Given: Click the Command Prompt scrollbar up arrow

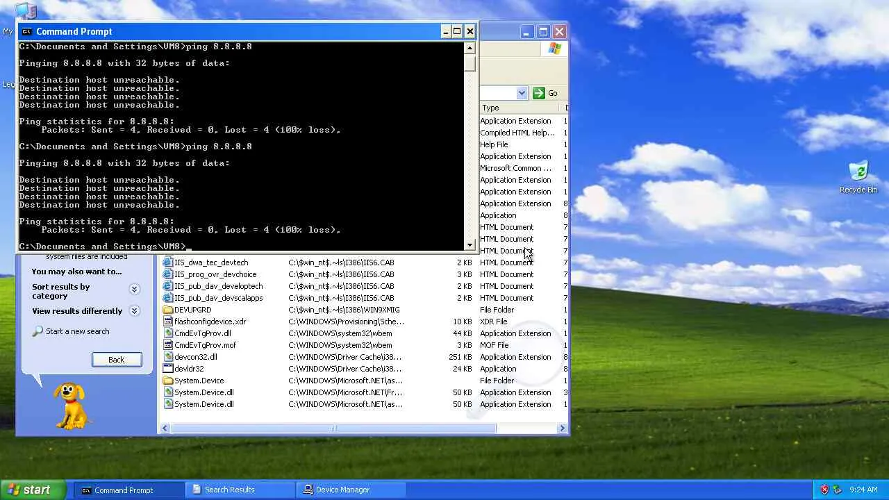Looking at the screenshot, I should pos(470,48).
